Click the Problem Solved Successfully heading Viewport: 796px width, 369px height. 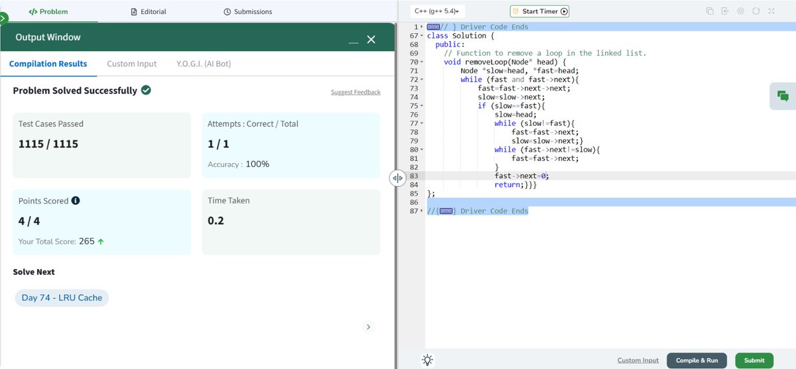tap(75, 90)
